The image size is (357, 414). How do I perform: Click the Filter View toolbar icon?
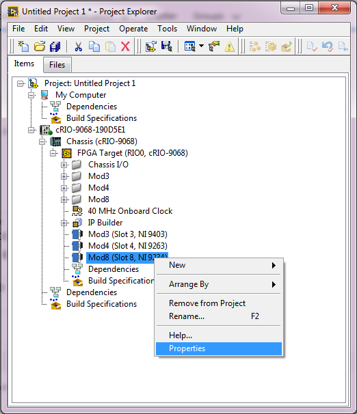(x=189, y=46)
